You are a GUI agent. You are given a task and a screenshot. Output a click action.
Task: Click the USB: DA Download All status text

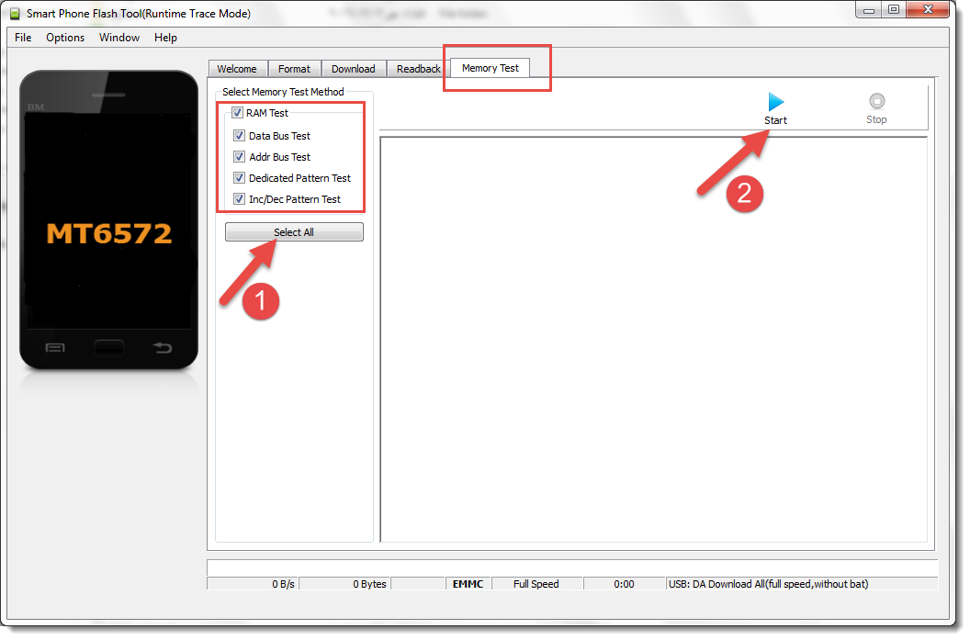point(768,584)
